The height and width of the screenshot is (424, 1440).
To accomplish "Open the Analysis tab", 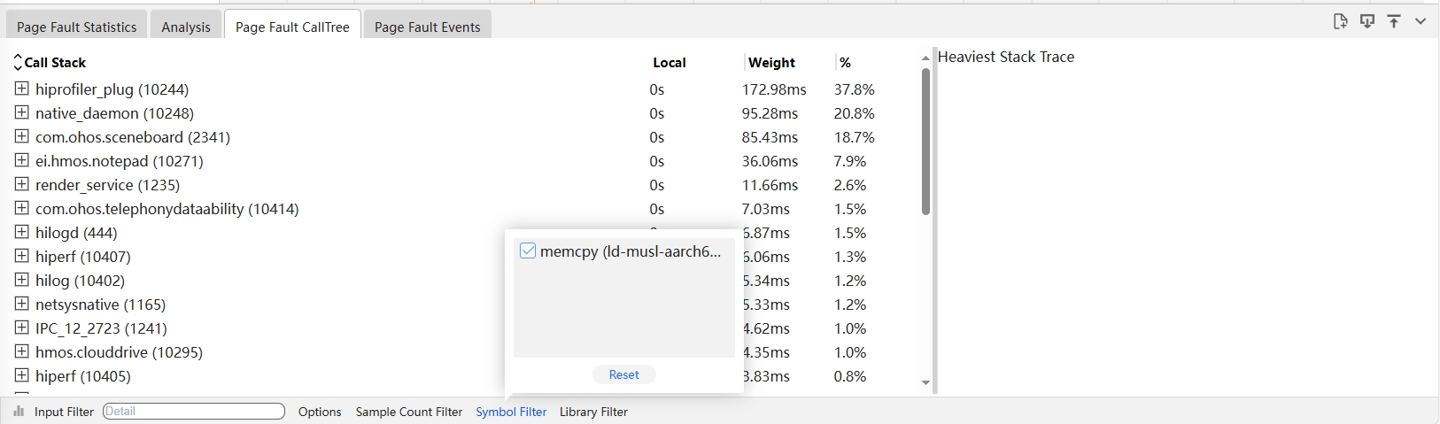I will [x=186, y=27].
